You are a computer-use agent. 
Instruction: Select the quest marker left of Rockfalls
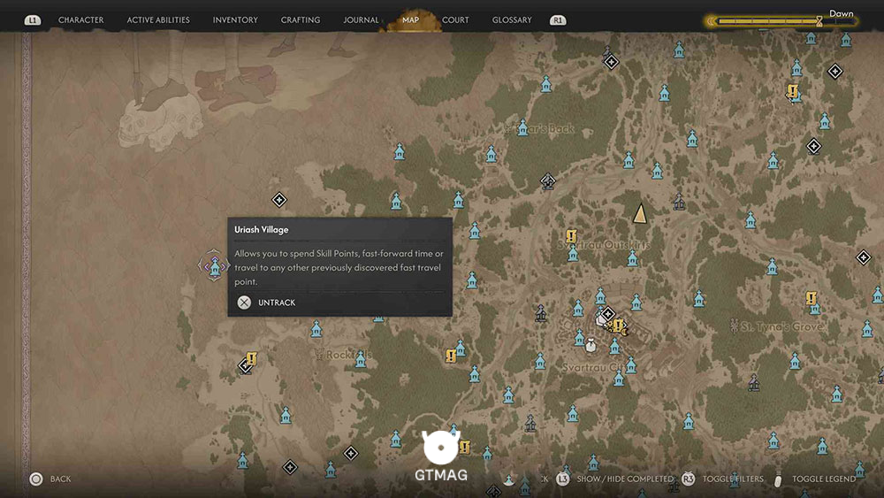(x=251, y=358)
